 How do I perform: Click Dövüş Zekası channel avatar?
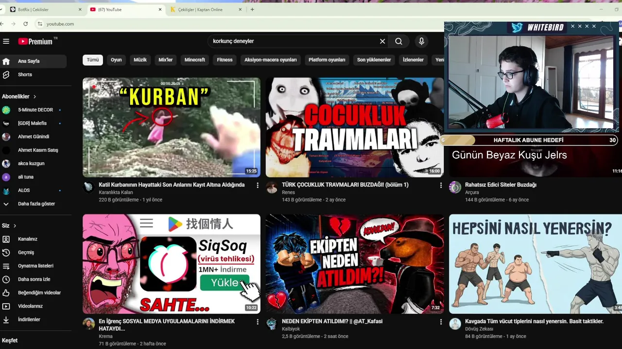[x=455, y=324]
